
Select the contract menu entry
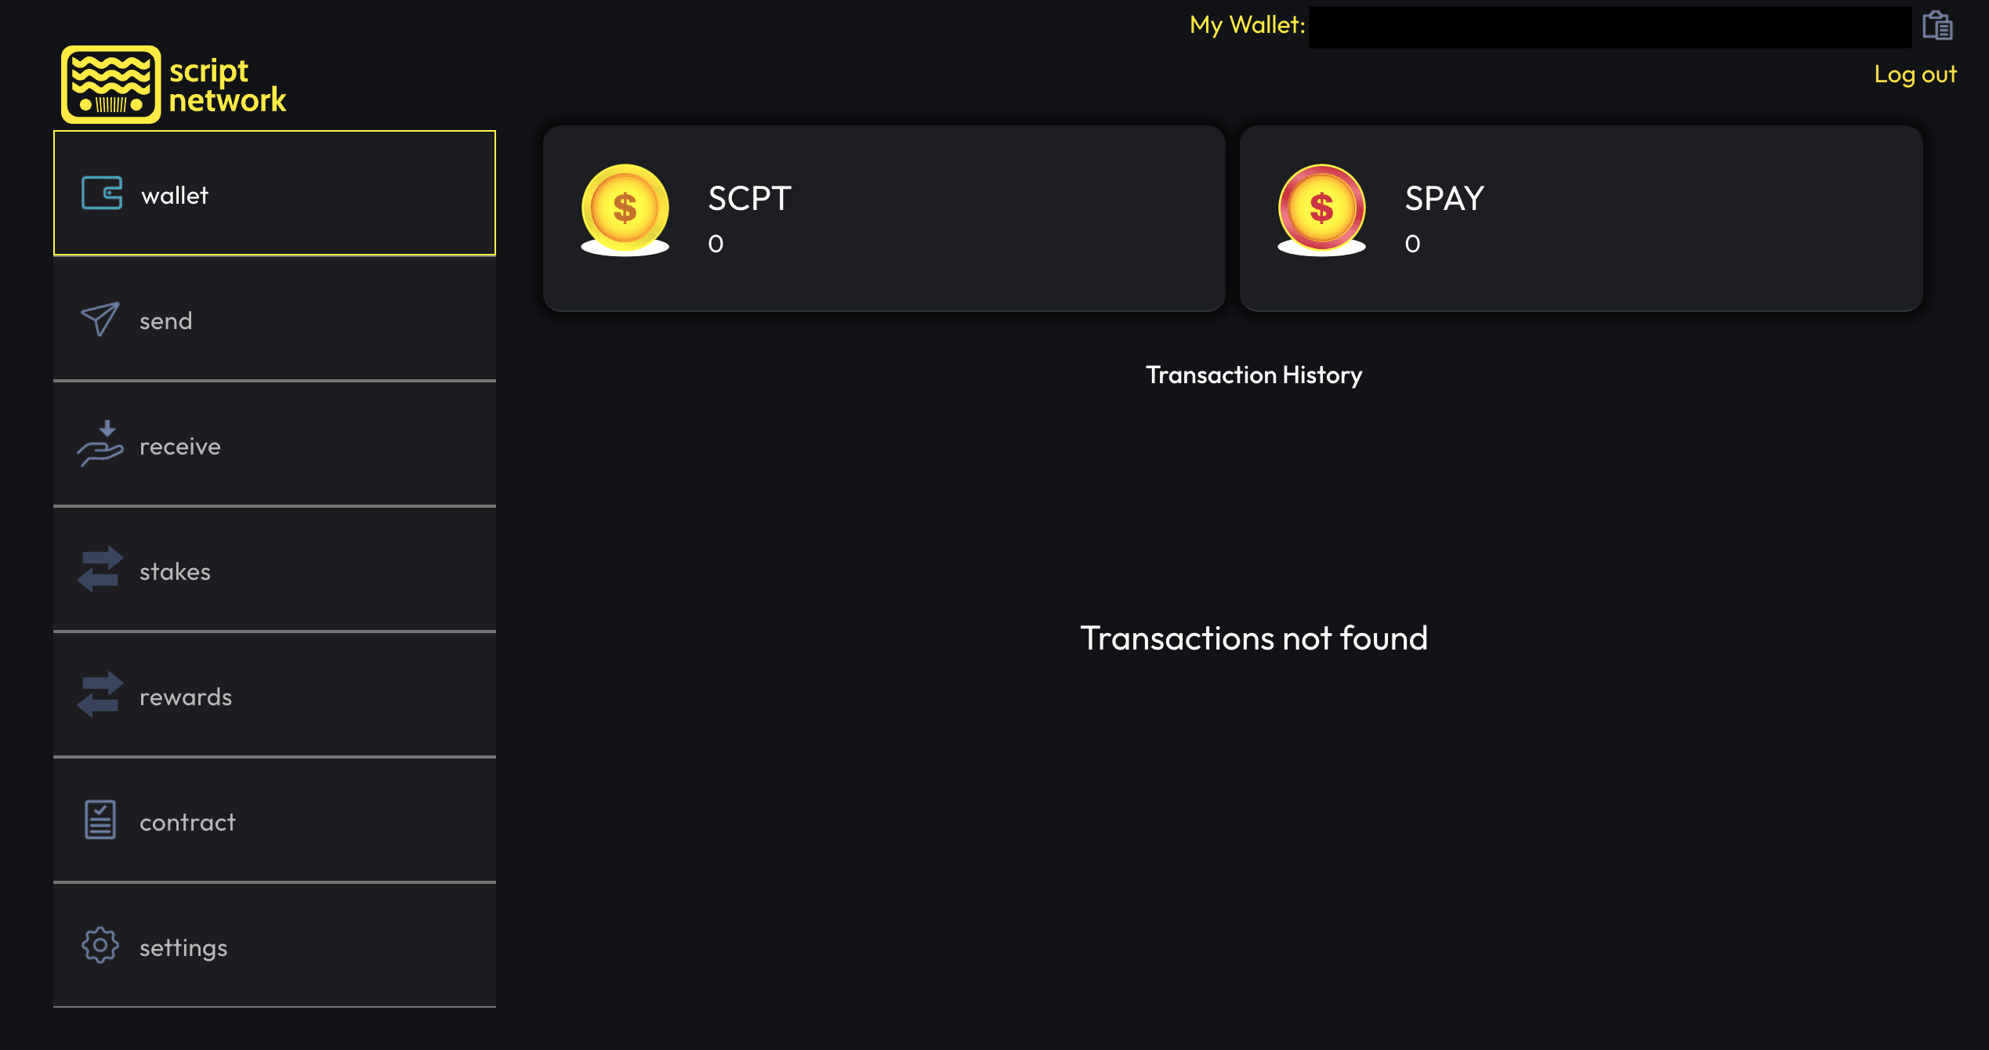tap(274, 820)
